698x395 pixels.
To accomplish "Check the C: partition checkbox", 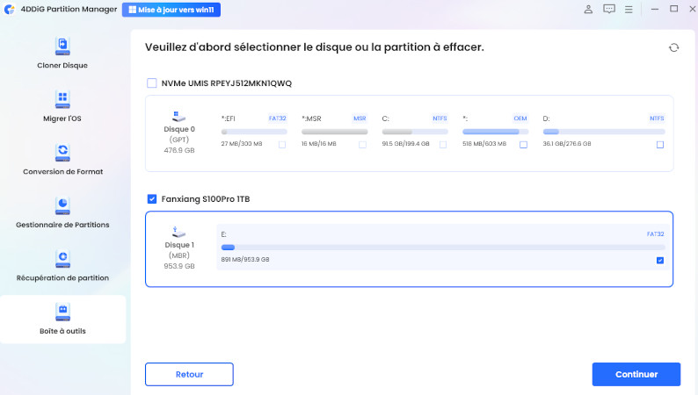I will 443,145.
